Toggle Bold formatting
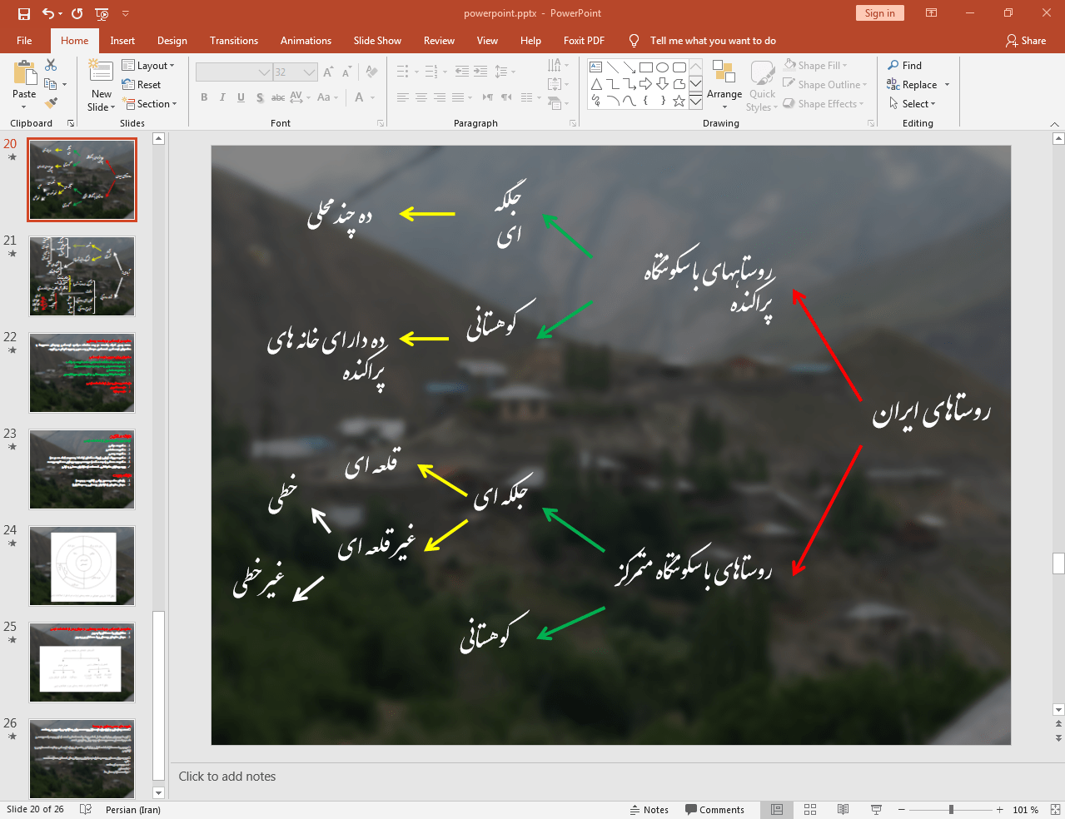The image size is (1065, 819). 204,97
